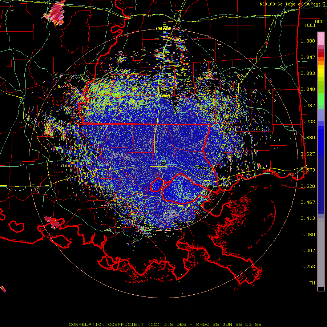Click the 0.573 color scale label
Viewport: 327px width, 327px height.
[x=308, y=170]
